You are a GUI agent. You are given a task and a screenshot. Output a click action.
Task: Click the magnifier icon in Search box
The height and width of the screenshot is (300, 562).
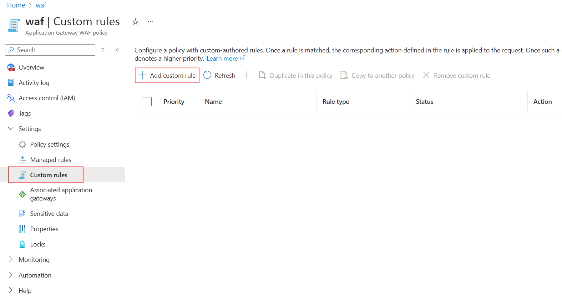(x=11, y=50)
